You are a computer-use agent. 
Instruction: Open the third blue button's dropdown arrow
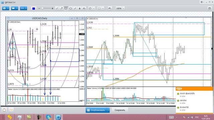(26, 8)
